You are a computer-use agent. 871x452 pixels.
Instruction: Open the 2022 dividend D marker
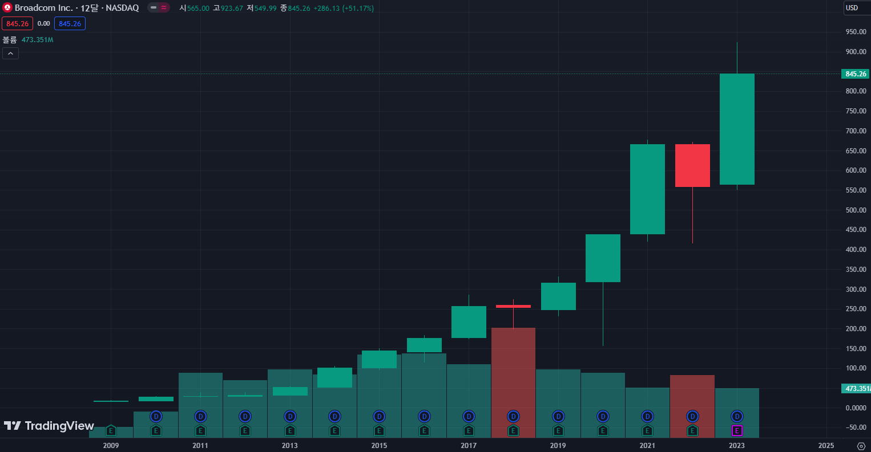point(692,416)
